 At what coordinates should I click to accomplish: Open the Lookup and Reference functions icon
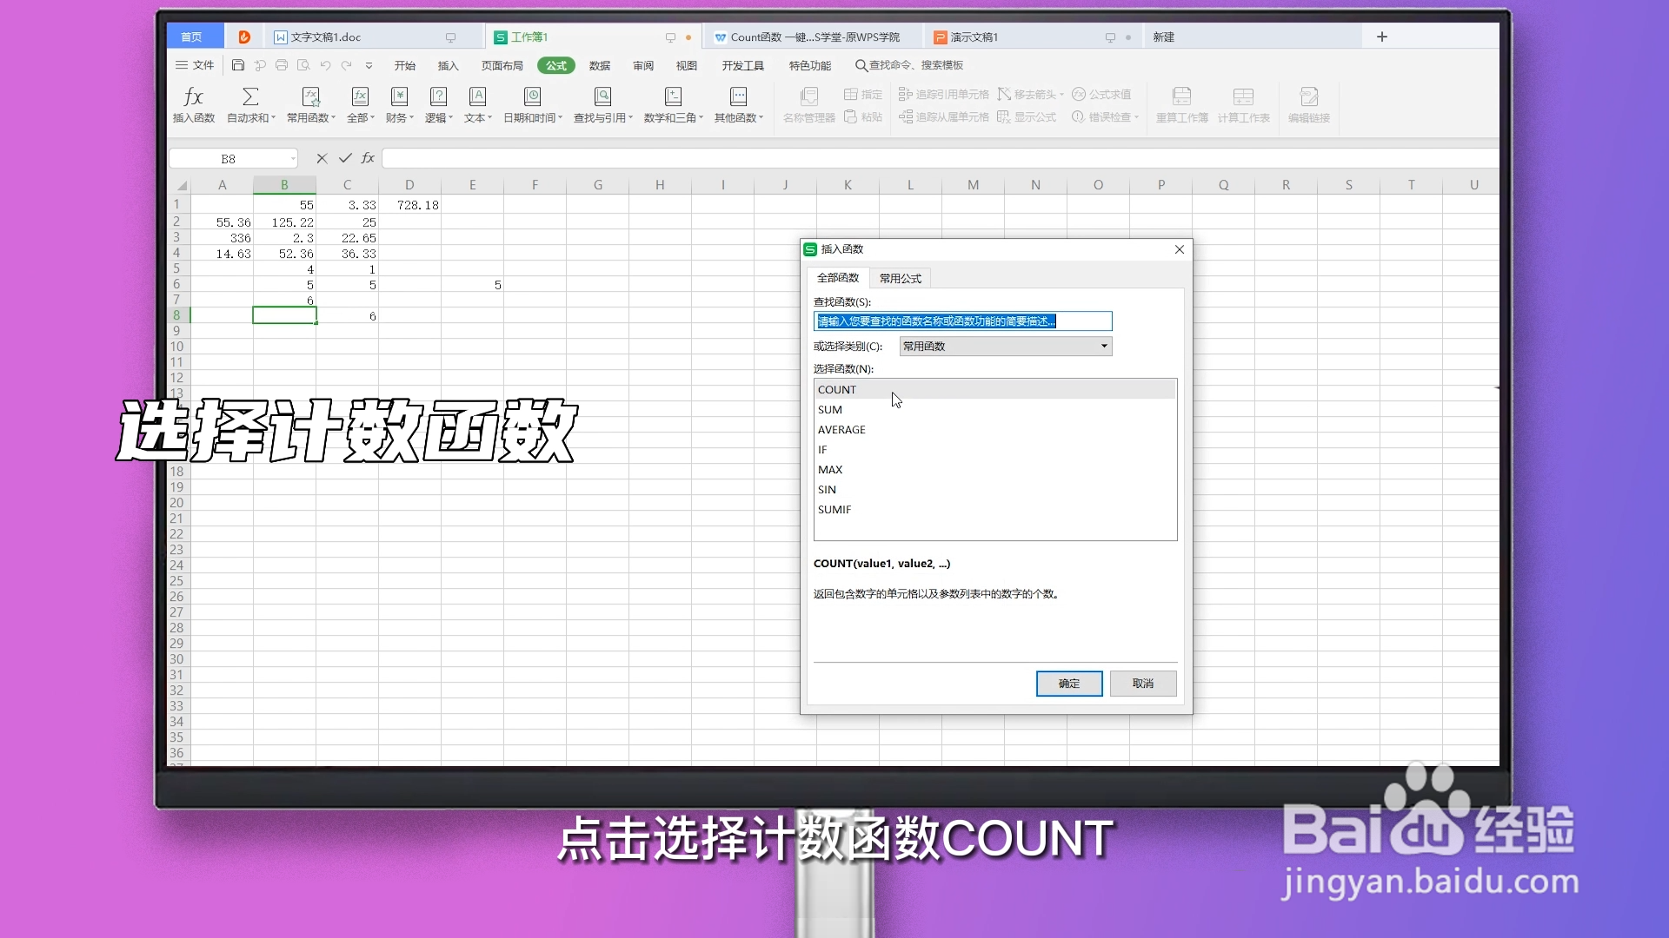tap(602, 96)
